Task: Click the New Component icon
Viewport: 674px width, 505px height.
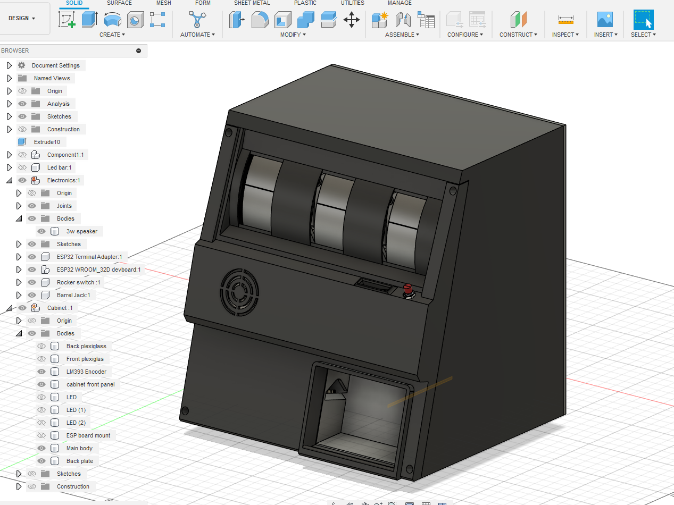Action: click(x=380, y=20)
